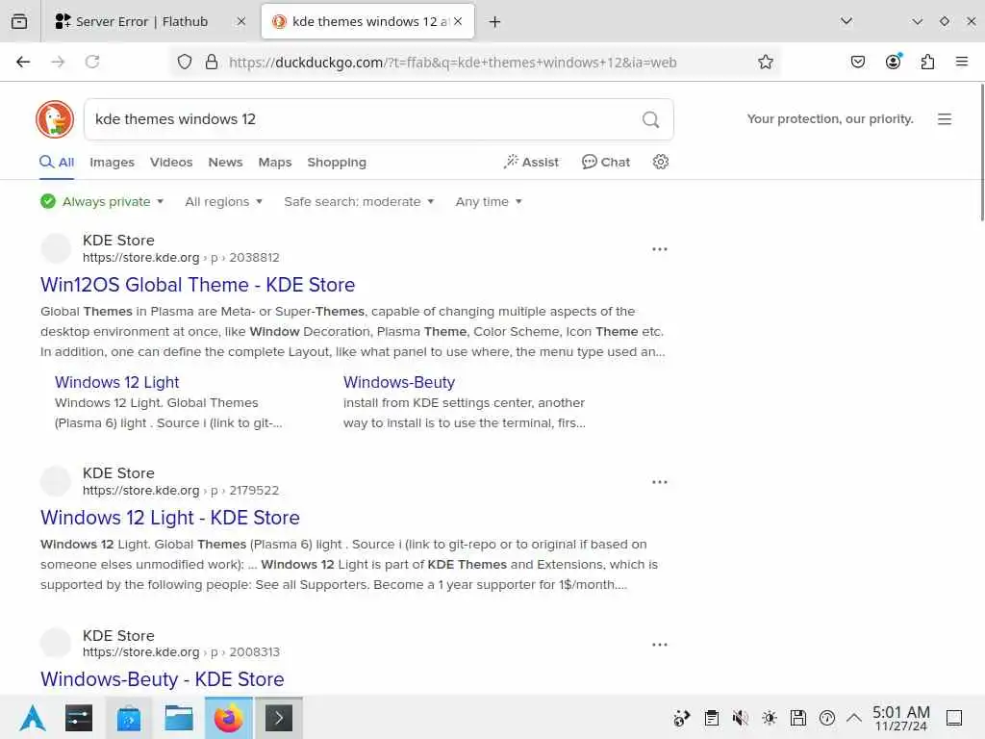985x739 pixels.
Task: Open Windows 12 Light - KDE Store result
Action: 169,517
